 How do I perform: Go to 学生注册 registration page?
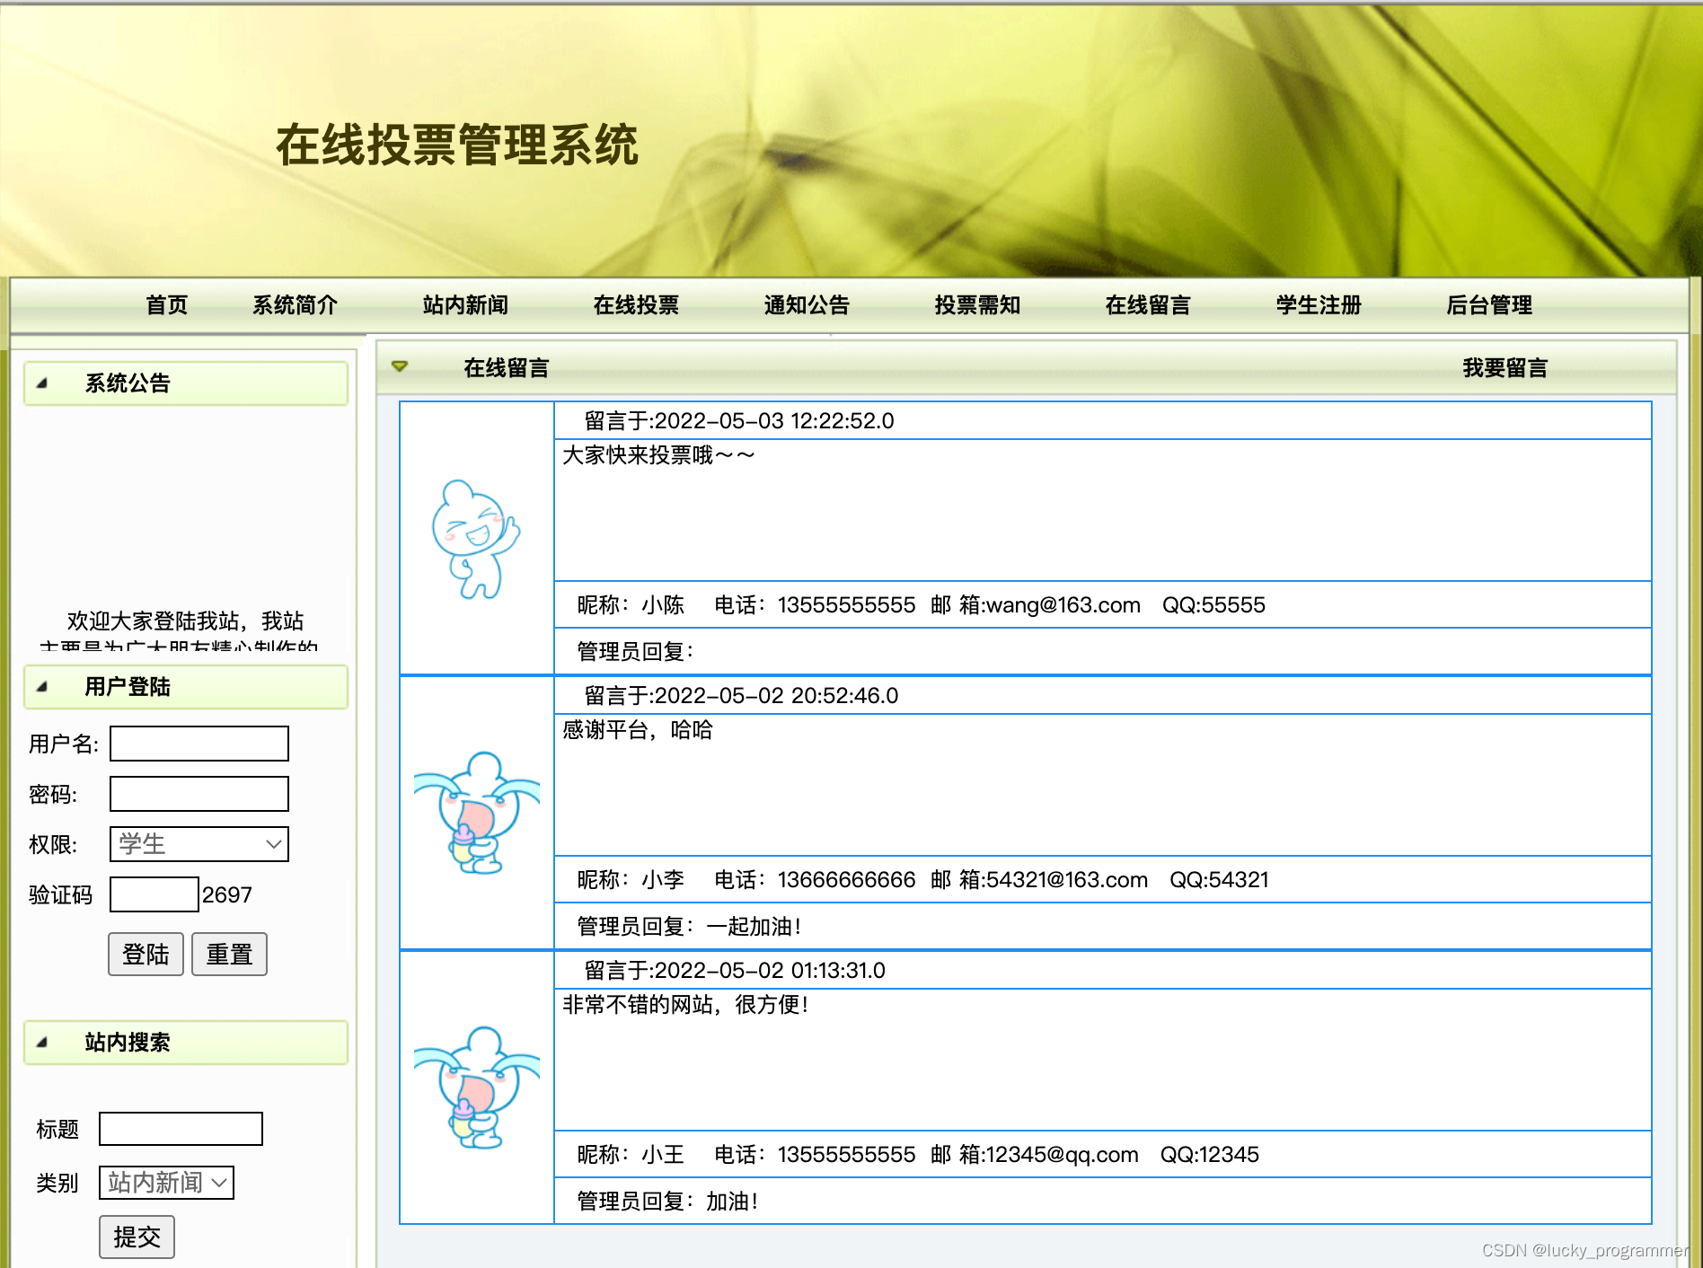[x=1317, y=304]
